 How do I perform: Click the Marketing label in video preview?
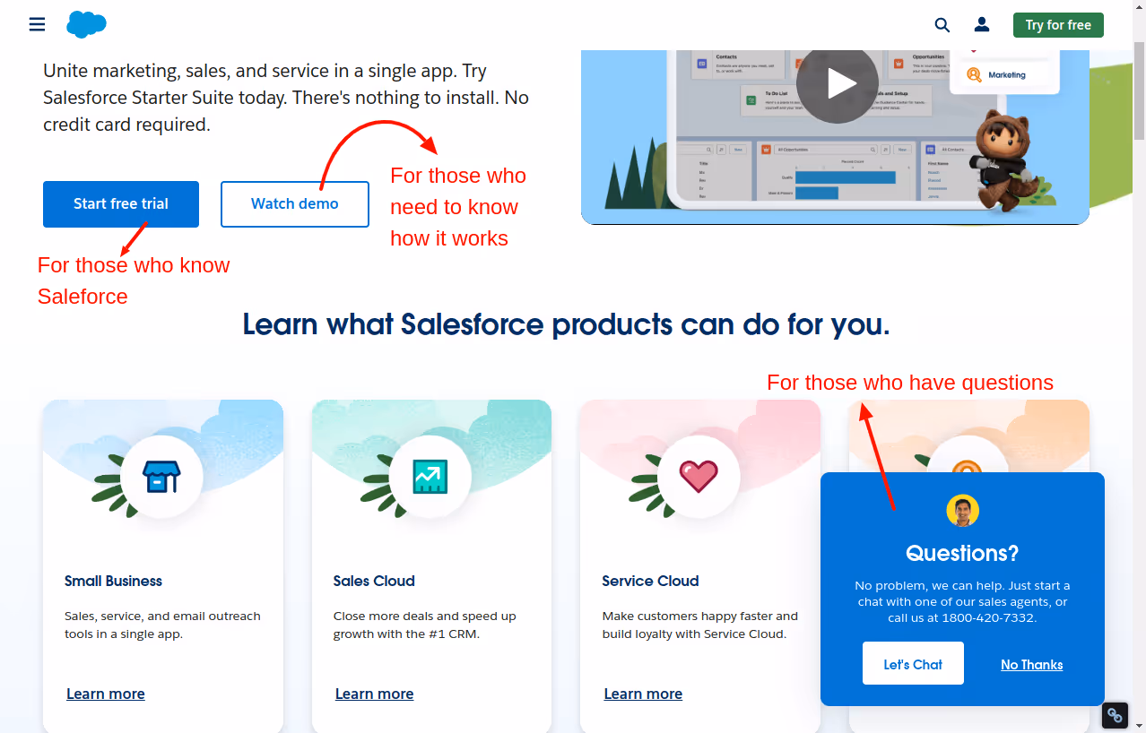pyautogui.click(x=1007, y=75)
